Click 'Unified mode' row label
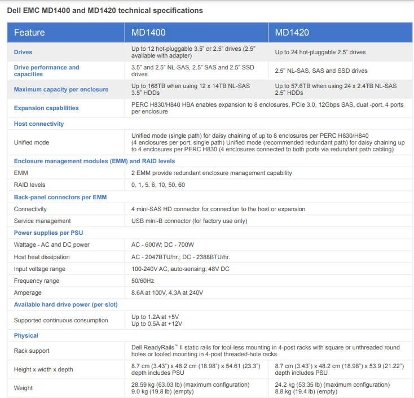Viewport: 414px width, 398px height. coord(32,142)
